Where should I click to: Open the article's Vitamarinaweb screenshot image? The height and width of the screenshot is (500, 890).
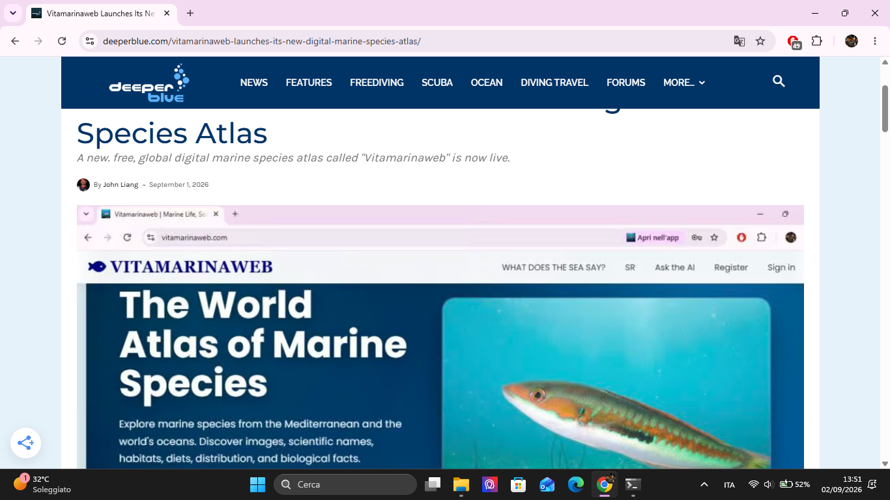pos(440,337)
